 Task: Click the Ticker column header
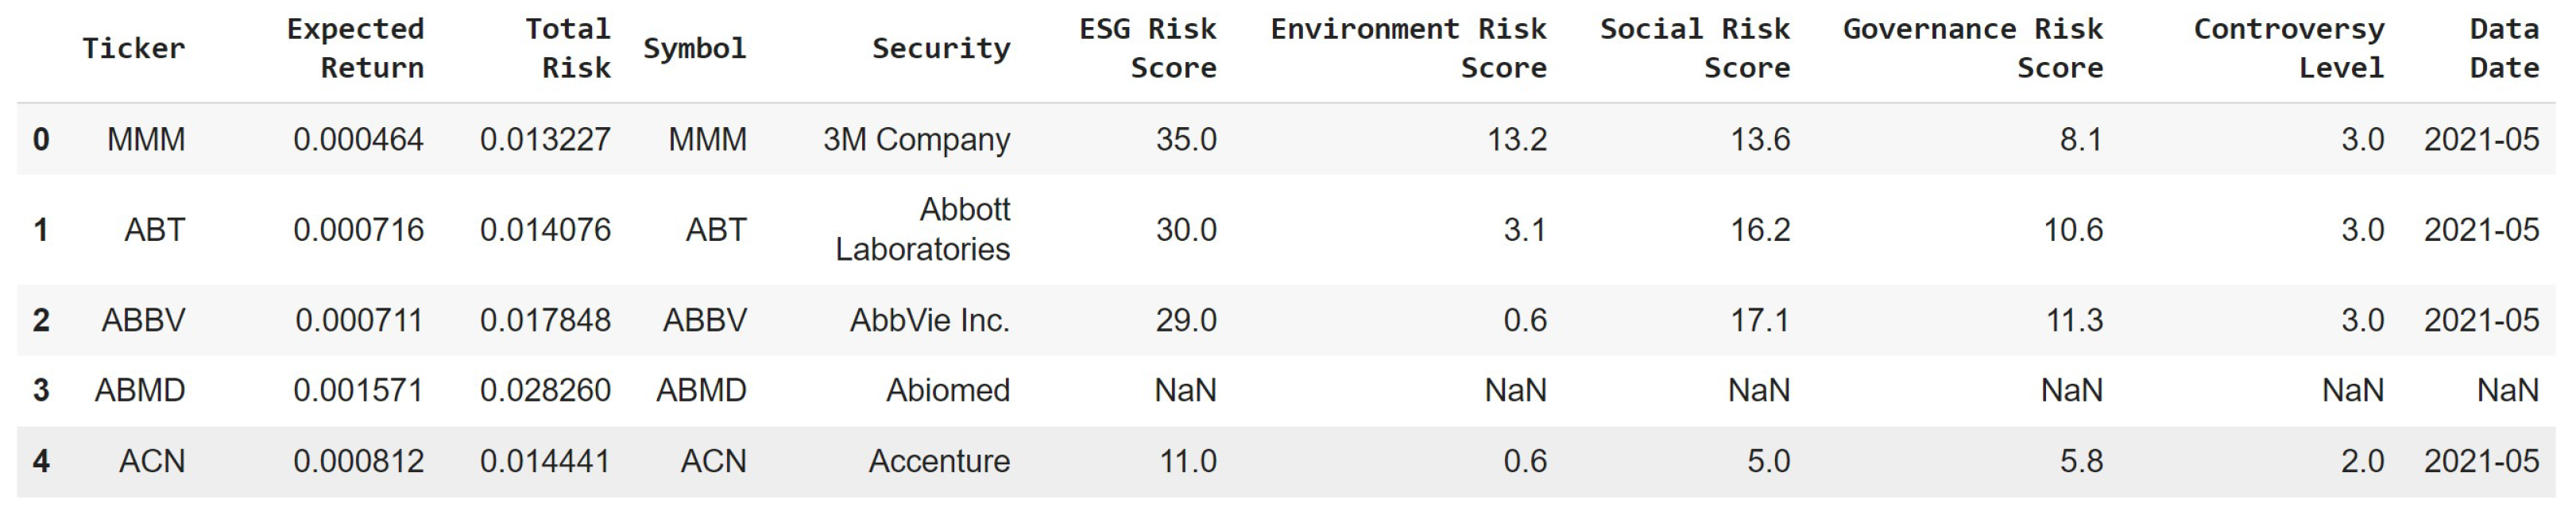pyautogui.click(x=133, y=48)
